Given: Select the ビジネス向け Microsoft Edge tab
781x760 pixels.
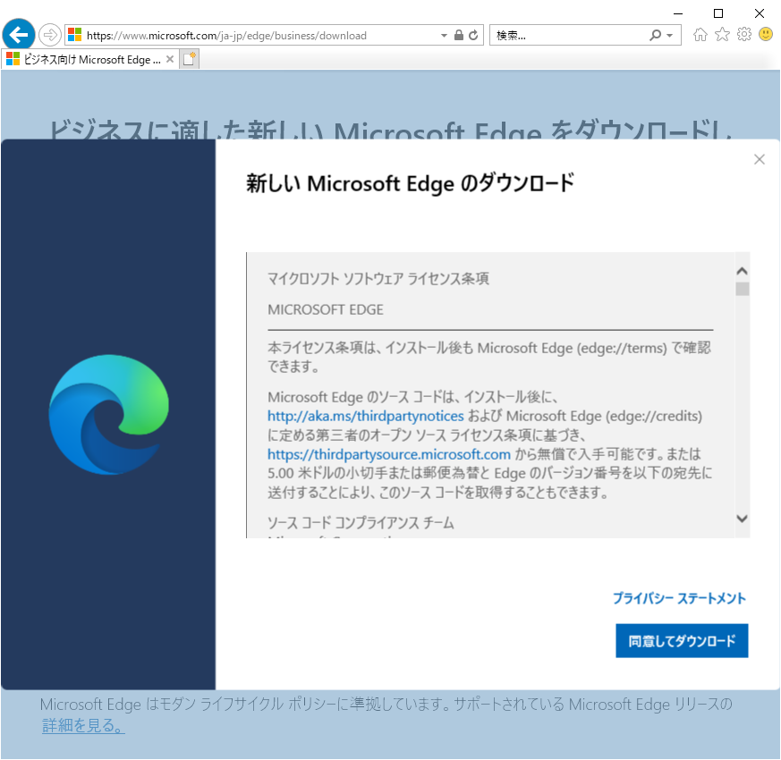Looking at the screenshot, I should 85,58.
